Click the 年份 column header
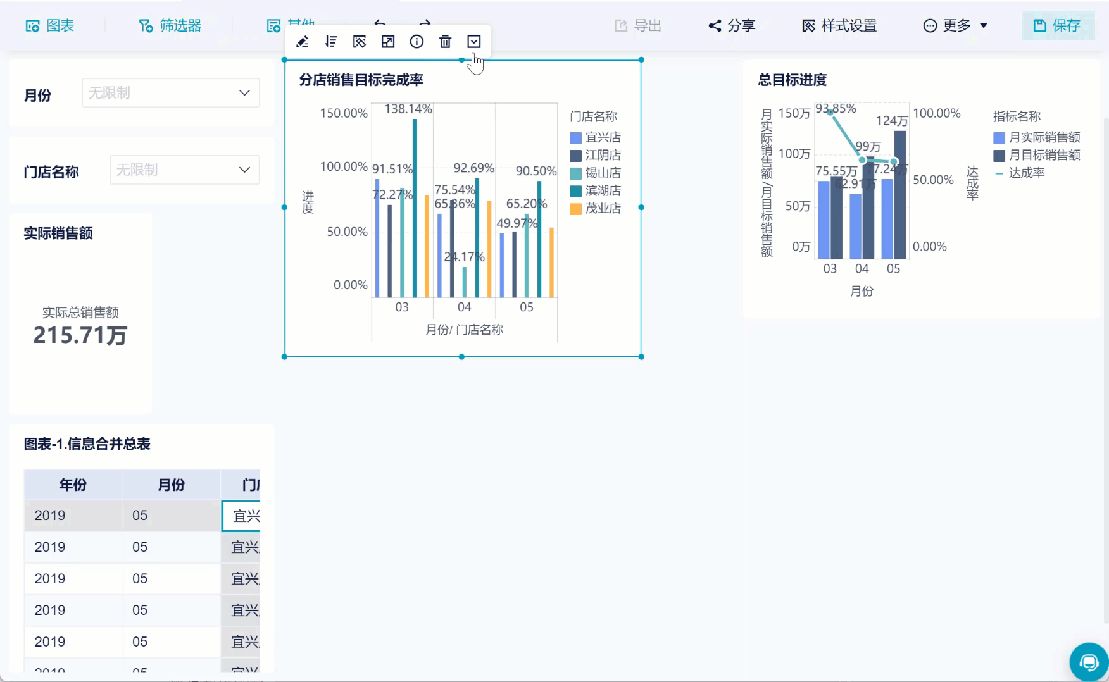Screen dimensions: 1109x682 click(73, 485)
